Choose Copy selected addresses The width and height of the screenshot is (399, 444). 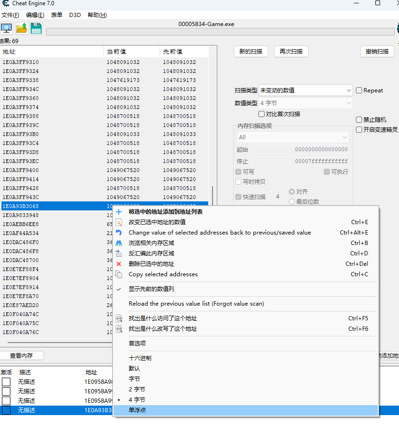pos(246,274)
